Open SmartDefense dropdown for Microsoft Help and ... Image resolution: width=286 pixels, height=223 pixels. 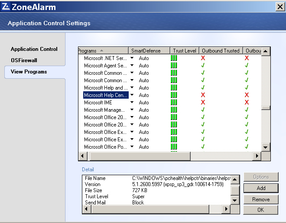point(132,87)
